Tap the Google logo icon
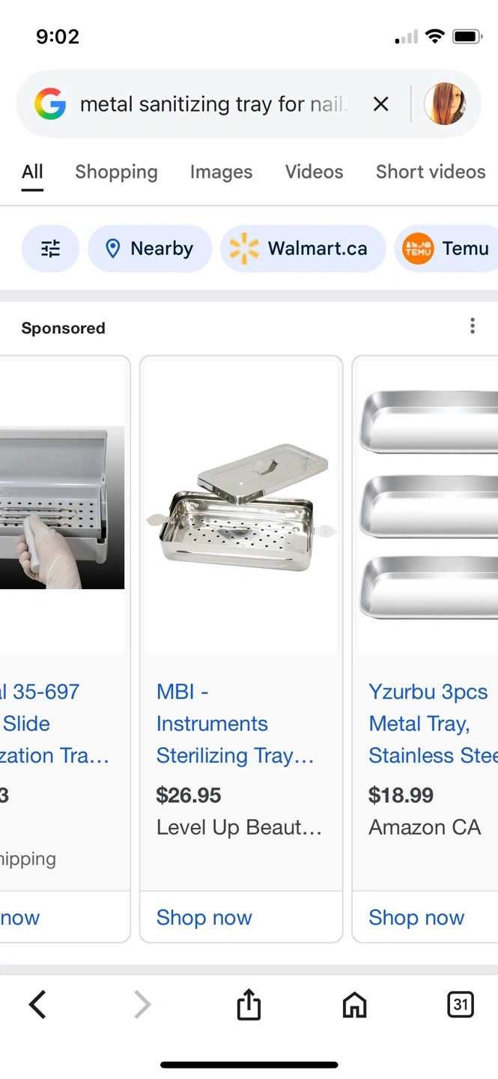Screen dimensions: 498x1079 point(50,104)
